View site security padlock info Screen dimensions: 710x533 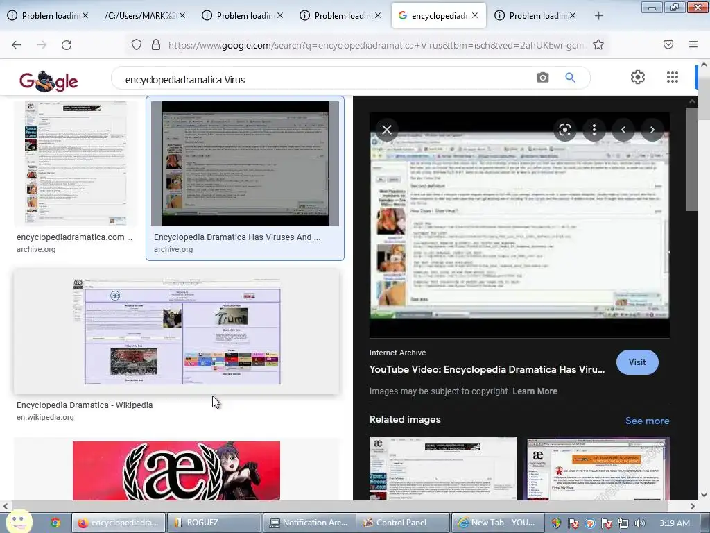point(156,45)
